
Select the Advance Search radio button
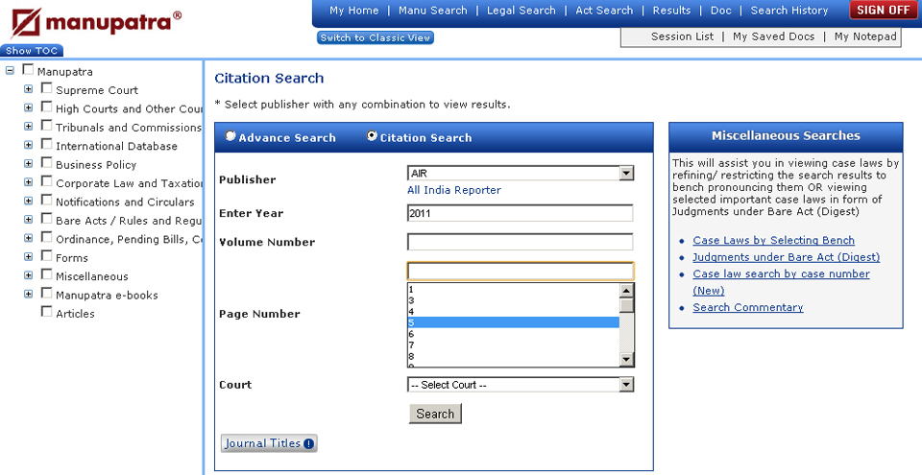pyautogui.click(x=230, y=136)
